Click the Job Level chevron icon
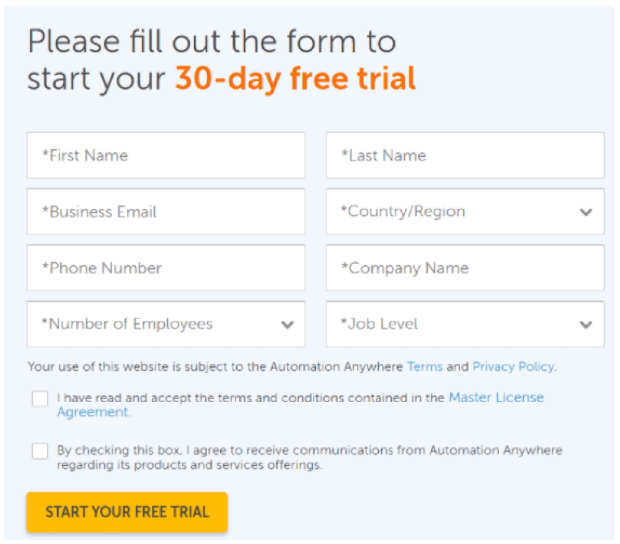The image size is (620, 544). click(x=585, y=324)
